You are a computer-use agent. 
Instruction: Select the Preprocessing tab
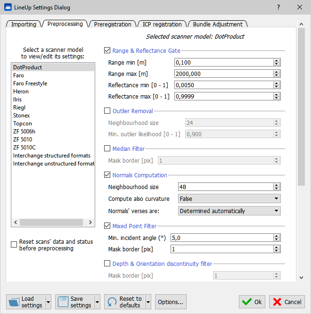(65, 24)
